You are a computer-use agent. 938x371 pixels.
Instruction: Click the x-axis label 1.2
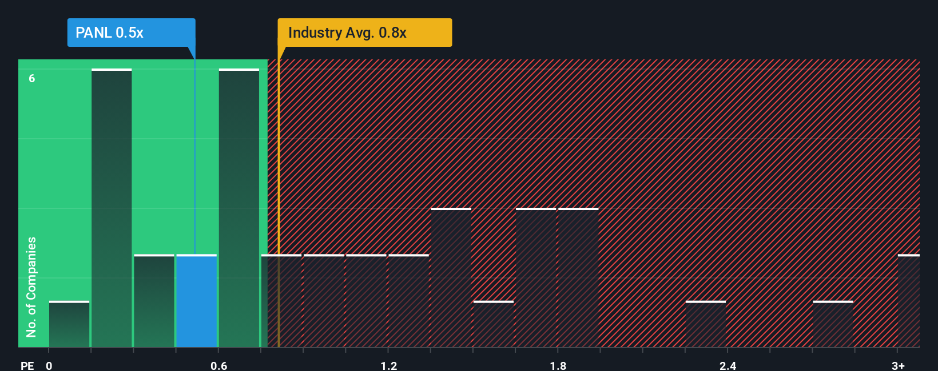pyautogui.click(x=389, y=365)
